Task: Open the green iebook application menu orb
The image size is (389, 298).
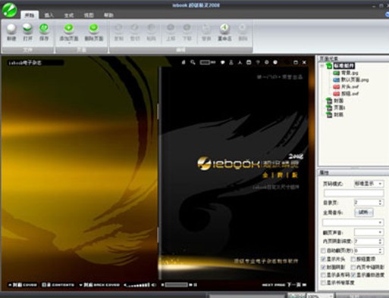Action: coord(9,9)
